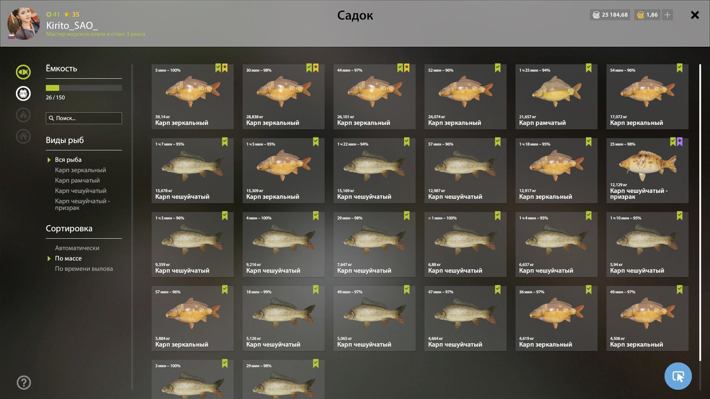710x399 pixels.
Task: Open the cooler box sidebar icon
Action: coord(23,93)
